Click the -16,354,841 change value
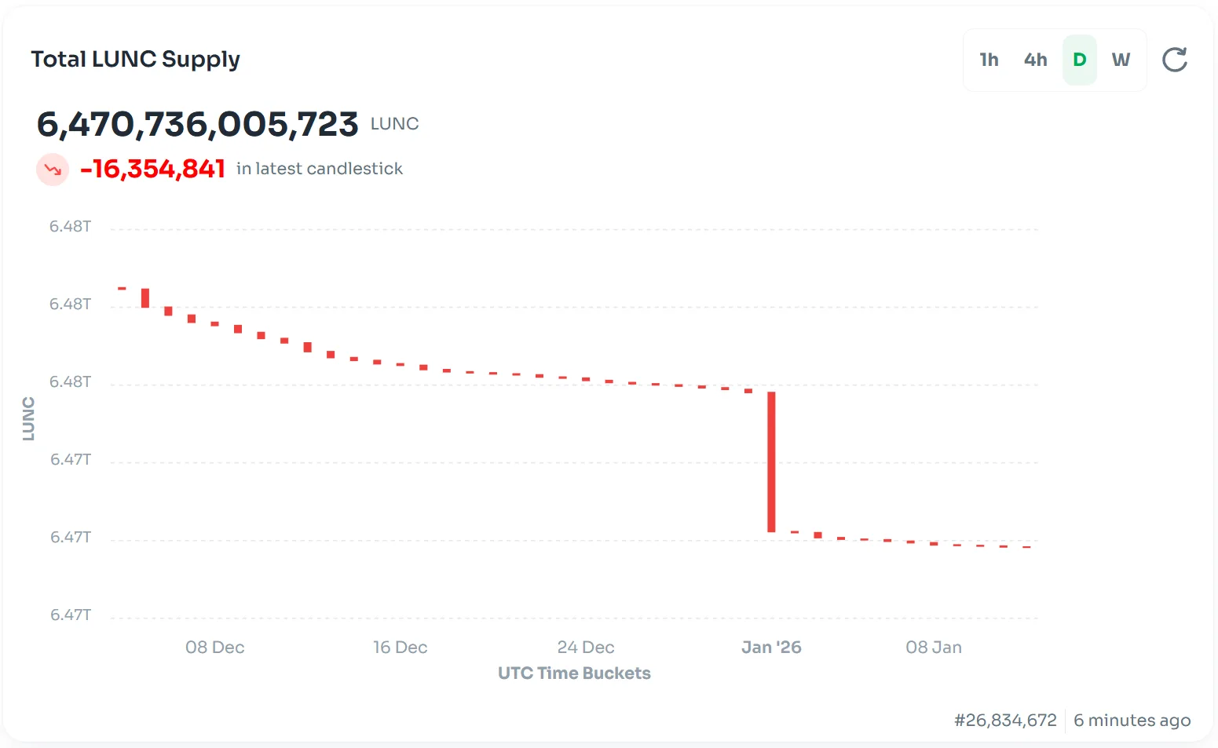The height and width of the screenshot is (748, 1218). (x=152, y=169)
